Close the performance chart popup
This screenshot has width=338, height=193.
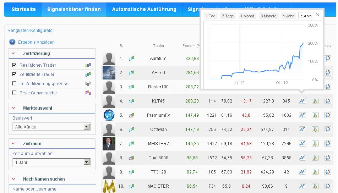pyautogui.click(x=318, y=15)
